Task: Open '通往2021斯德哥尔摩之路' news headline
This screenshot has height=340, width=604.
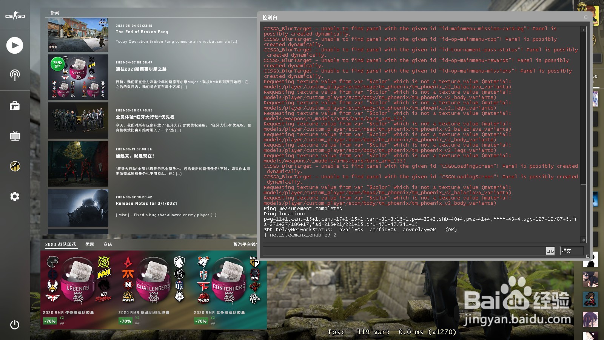Action: point(141,69)
